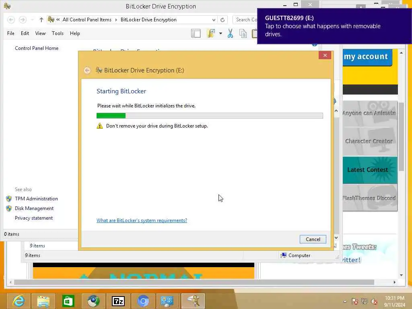Viewport: 412px width, 309px height.
Task: Click the browser vertical scrollbar up arrow
Action: [x=401, y=53]
